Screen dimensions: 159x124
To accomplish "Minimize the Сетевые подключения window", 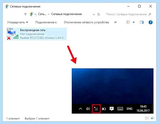I will tap(128, 6).
